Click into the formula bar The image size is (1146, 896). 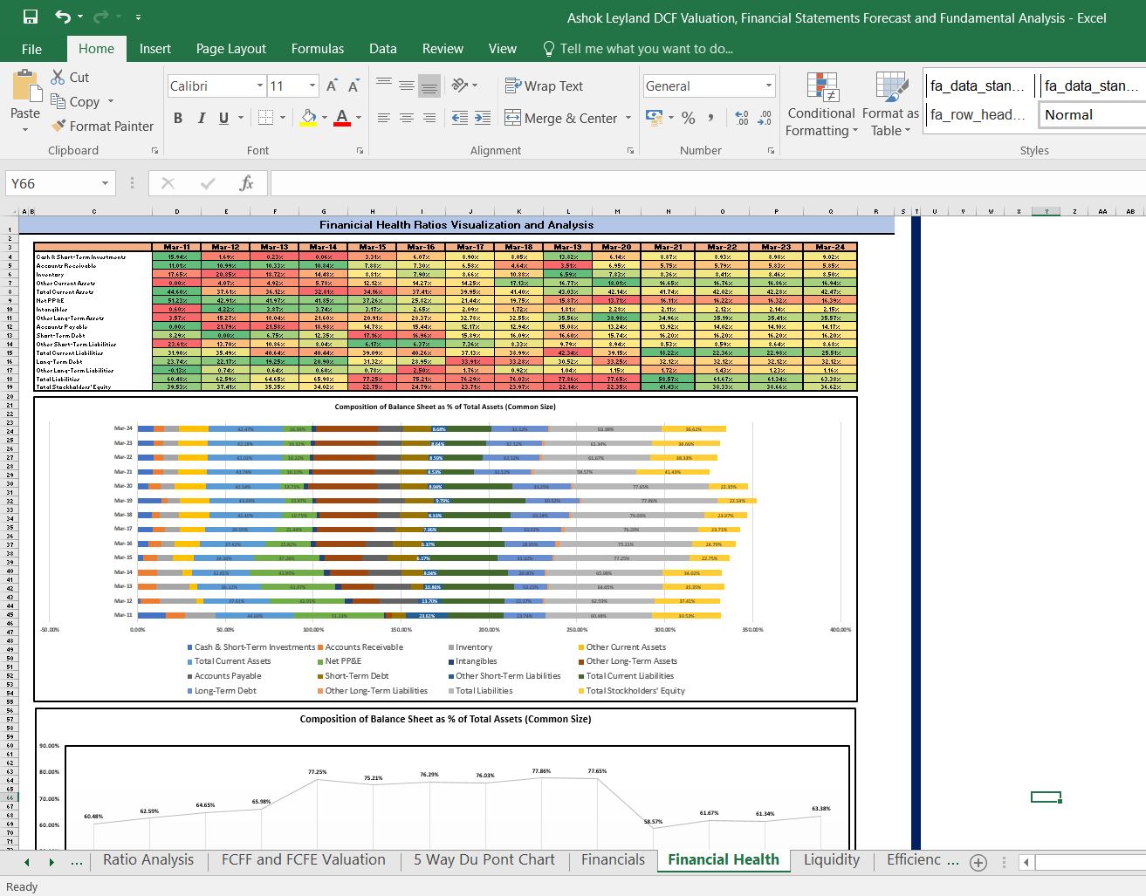[x=707, y=183]
